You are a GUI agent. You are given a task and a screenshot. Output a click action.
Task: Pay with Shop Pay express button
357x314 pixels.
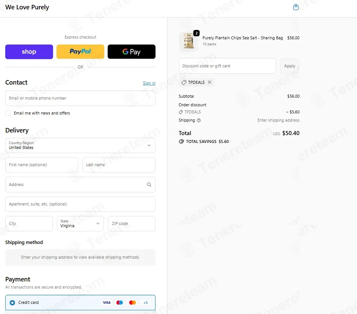point(29,52)
